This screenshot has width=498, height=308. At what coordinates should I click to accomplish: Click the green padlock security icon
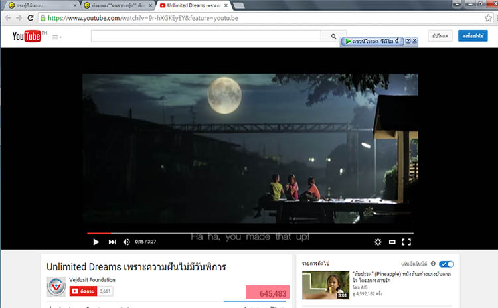(43, 18)
